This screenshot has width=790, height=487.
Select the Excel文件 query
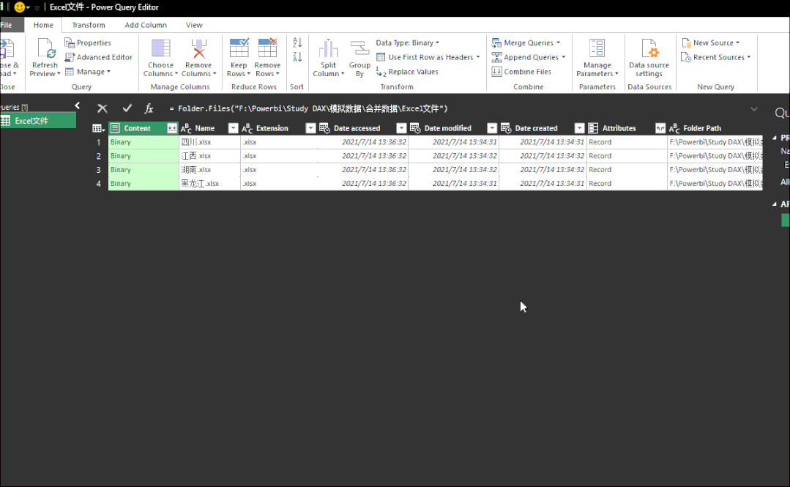38,121
